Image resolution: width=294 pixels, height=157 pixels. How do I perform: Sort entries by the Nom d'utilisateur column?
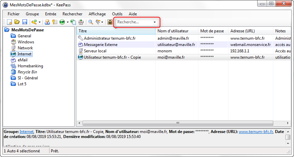173,31
